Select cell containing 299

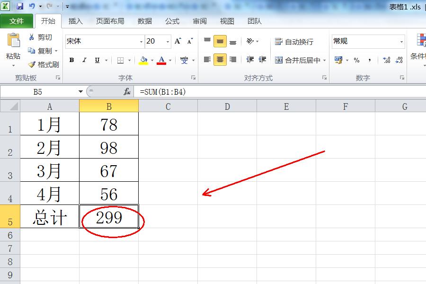(109, 216)
